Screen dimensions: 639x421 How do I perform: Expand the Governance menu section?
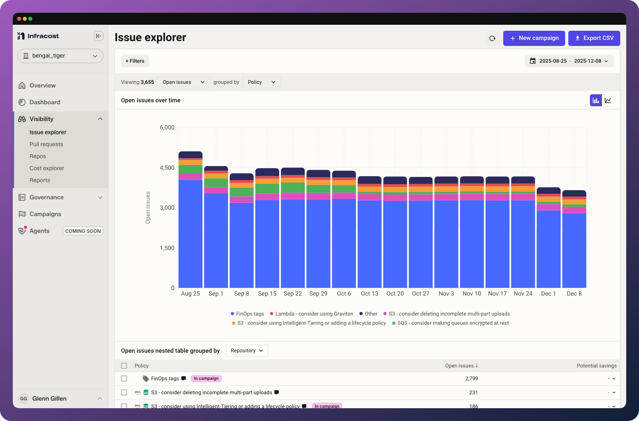[100, 197]
